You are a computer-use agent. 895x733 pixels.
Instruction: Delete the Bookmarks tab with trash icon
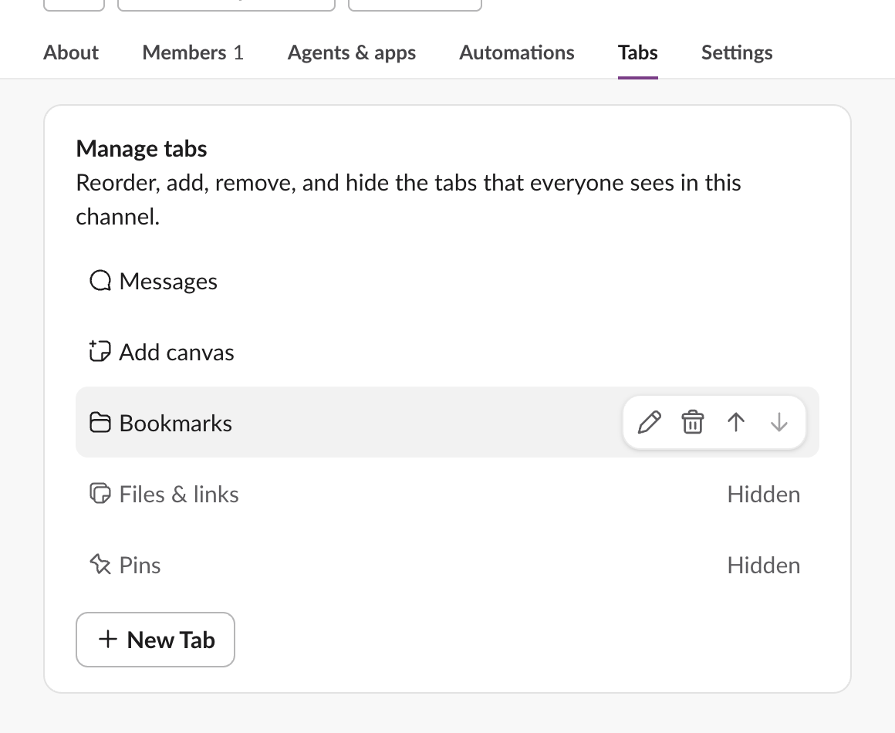[692, 423]
